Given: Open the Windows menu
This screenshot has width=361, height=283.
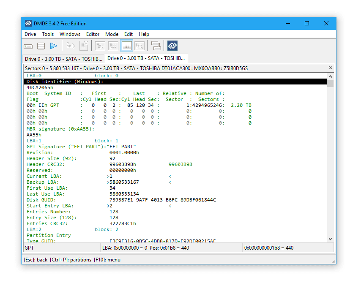Looking at the screenshot, I should (70, 34).
